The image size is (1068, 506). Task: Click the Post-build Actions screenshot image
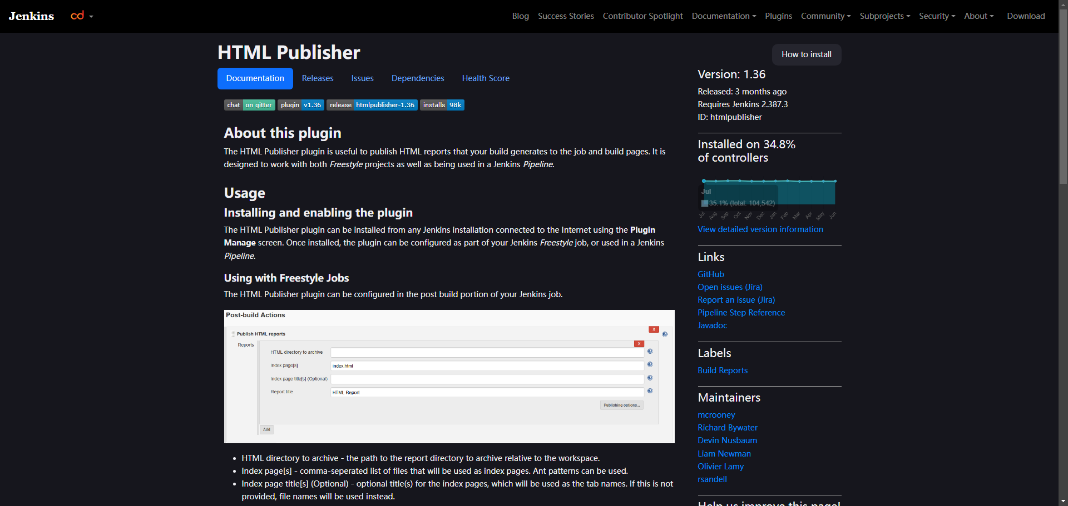point(449,377)
